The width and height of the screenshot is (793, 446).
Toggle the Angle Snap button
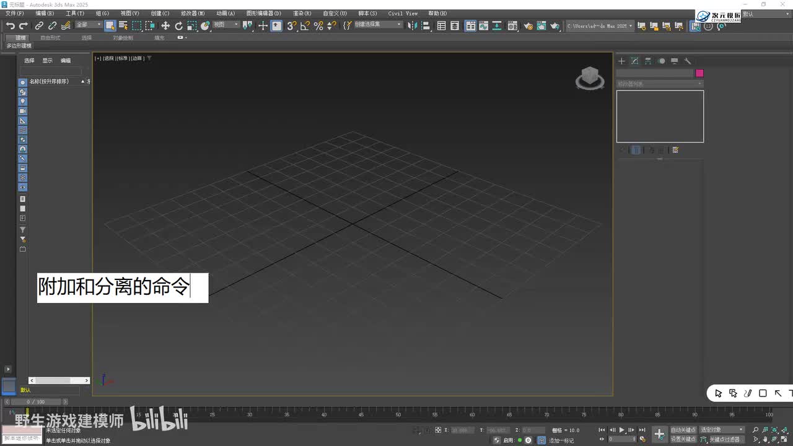(305, 25)
